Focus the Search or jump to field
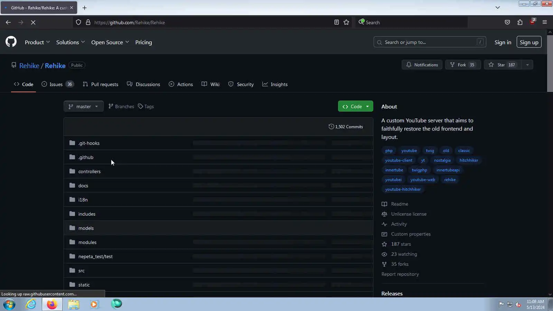This screenshot has height=311, width=553. [430, 42]
